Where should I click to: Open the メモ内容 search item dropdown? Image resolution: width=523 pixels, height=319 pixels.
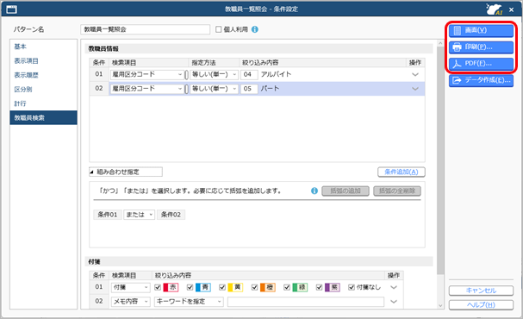(x=130, y=301)
